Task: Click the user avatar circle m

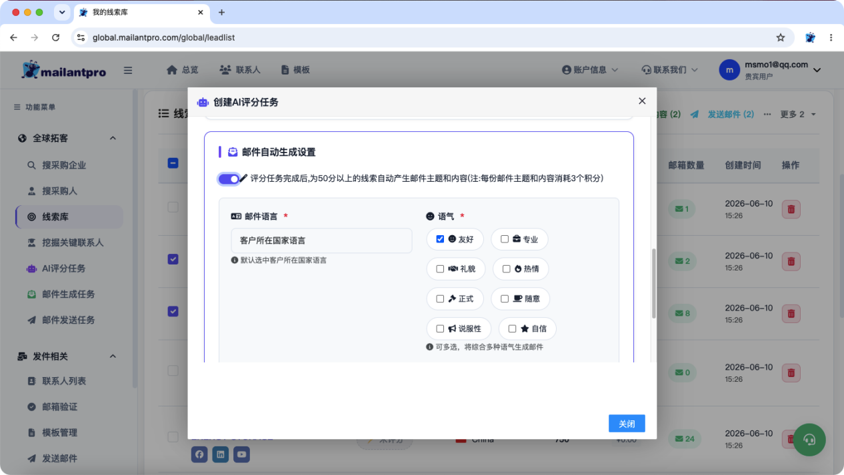Action: (x=729, y=70)
